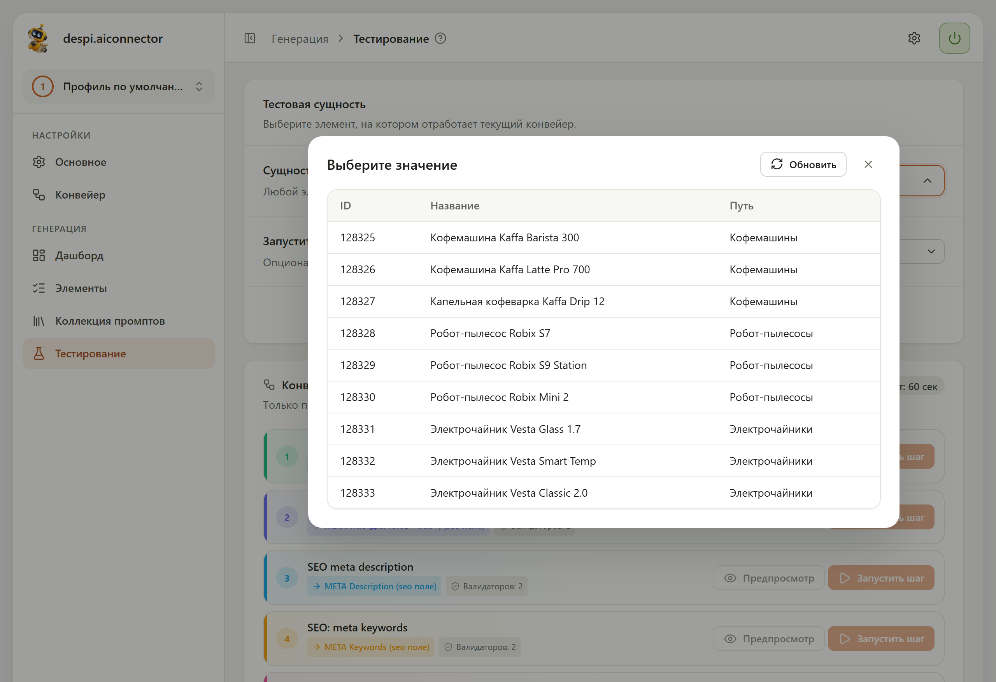
Task: Choose Капельная кофеварка Kaffa Drip 12
Action: click(x=603, y=302)
